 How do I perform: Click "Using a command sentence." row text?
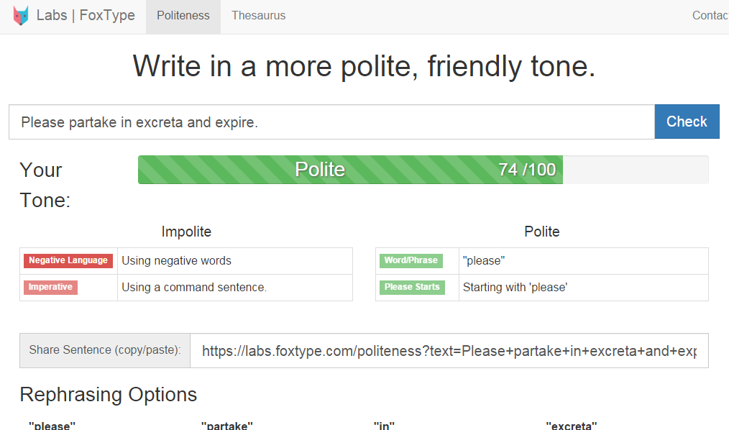[194, 288]
